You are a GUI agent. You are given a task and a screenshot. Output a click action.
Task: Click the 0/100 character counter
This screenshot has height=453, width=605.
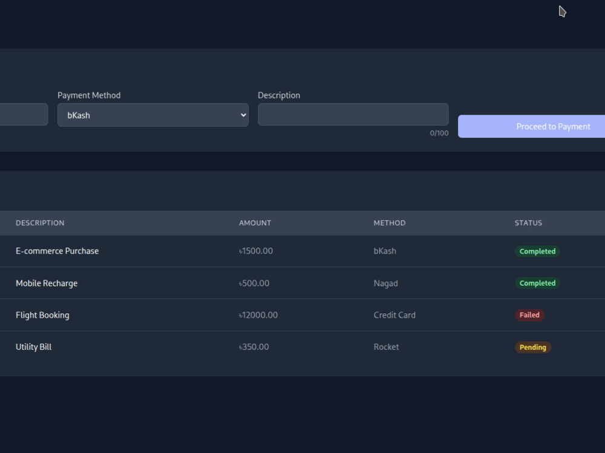tap(439, 133)
